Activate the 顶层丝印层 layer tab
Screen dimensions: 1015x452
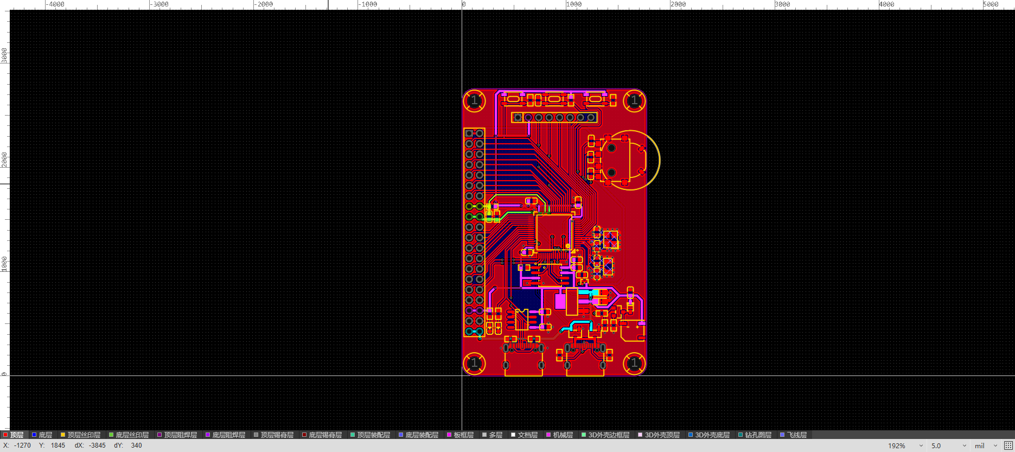point(80,435)
